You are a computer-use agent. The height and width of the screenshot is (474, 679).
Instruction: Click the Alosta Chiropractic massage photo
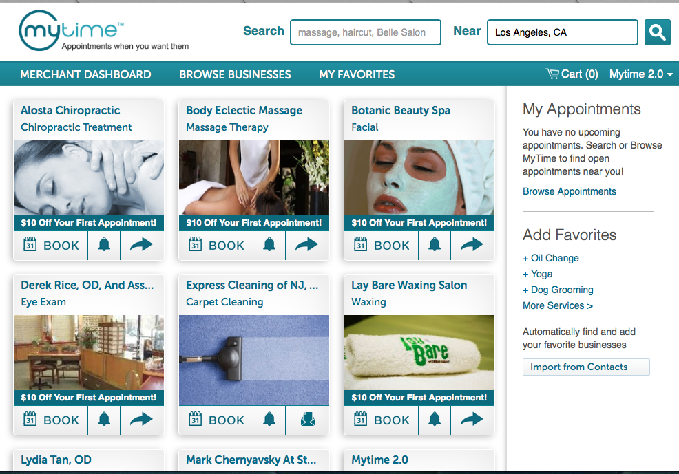pos(89,177)
